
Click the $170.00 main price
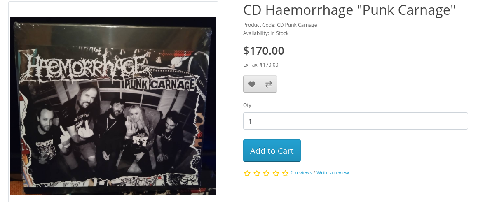point(264,51)
